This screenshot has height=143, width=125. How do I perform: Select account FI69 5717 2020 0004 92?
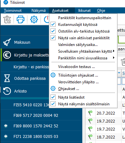(41, 115)
